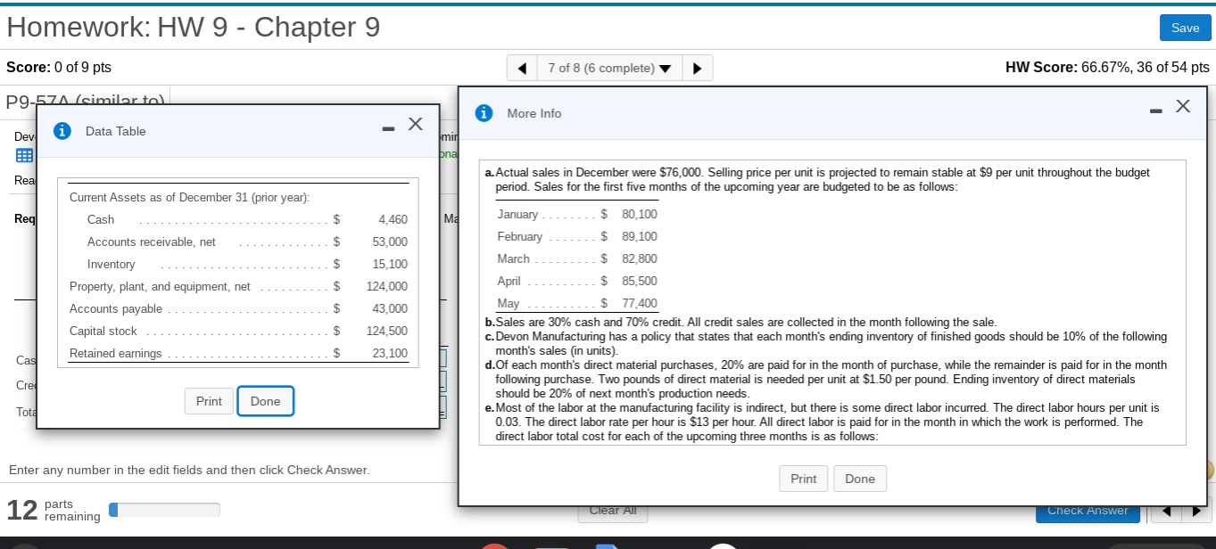Select April sales 85,500
The height and width of the screenshot is (549, 1216).
tap(640, 281)
